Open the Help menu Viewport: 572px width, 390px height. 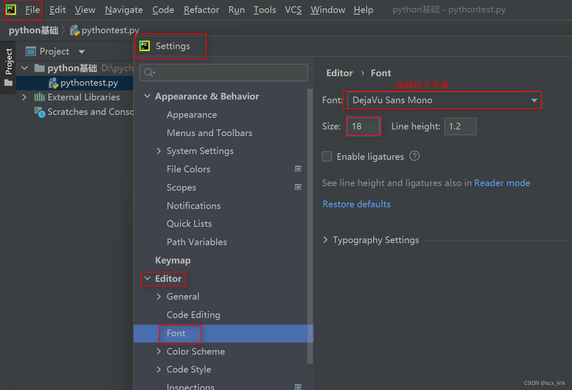coord(363,10)
